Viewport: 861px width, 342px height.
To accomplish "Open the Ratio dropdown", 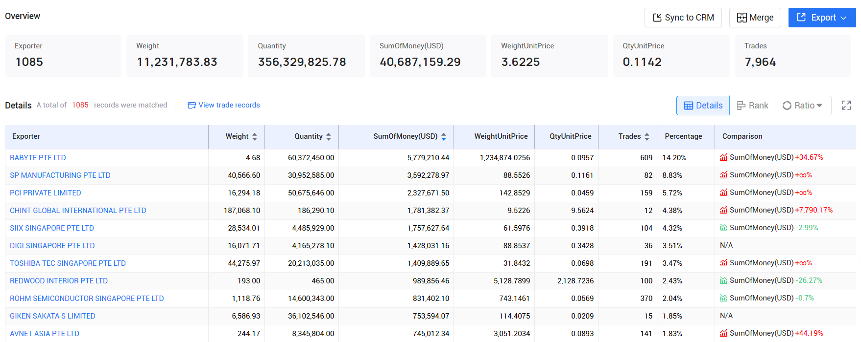I will point(803,106).
